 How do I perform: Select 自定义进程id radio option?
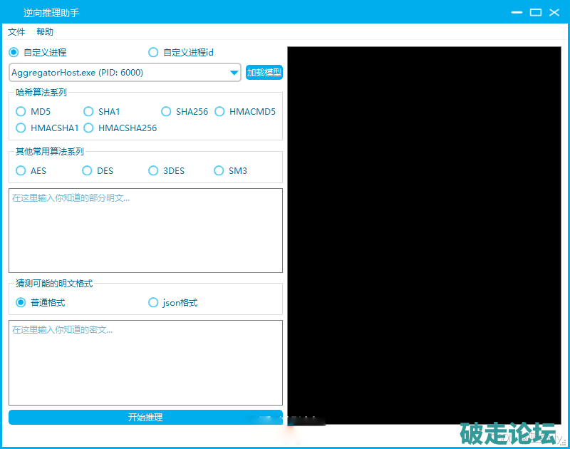point(153,53)
